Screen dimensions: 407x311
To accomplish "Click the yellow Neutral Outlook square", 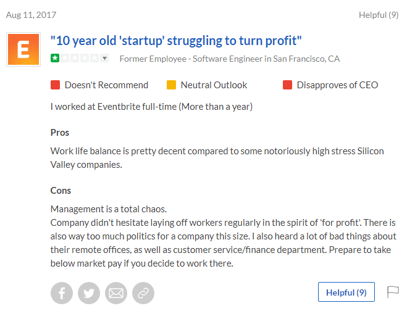I will 171,85.
